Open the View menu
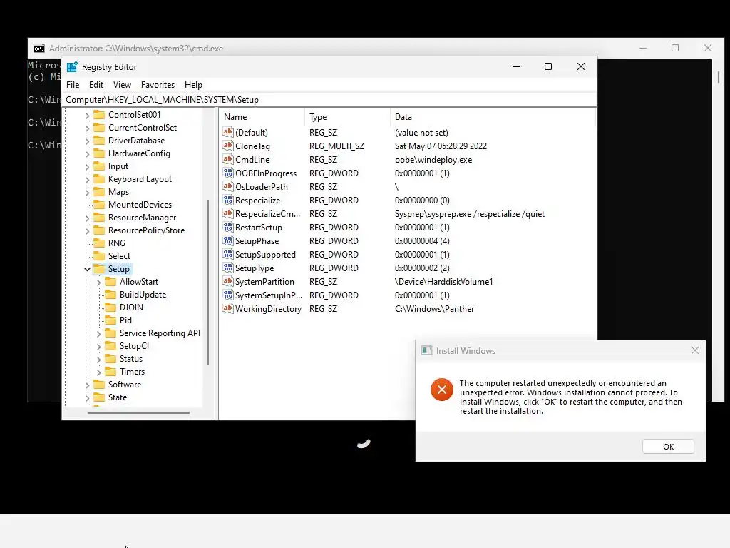The image size is (730, 548). pyautogui.click(x=122, y=85)
